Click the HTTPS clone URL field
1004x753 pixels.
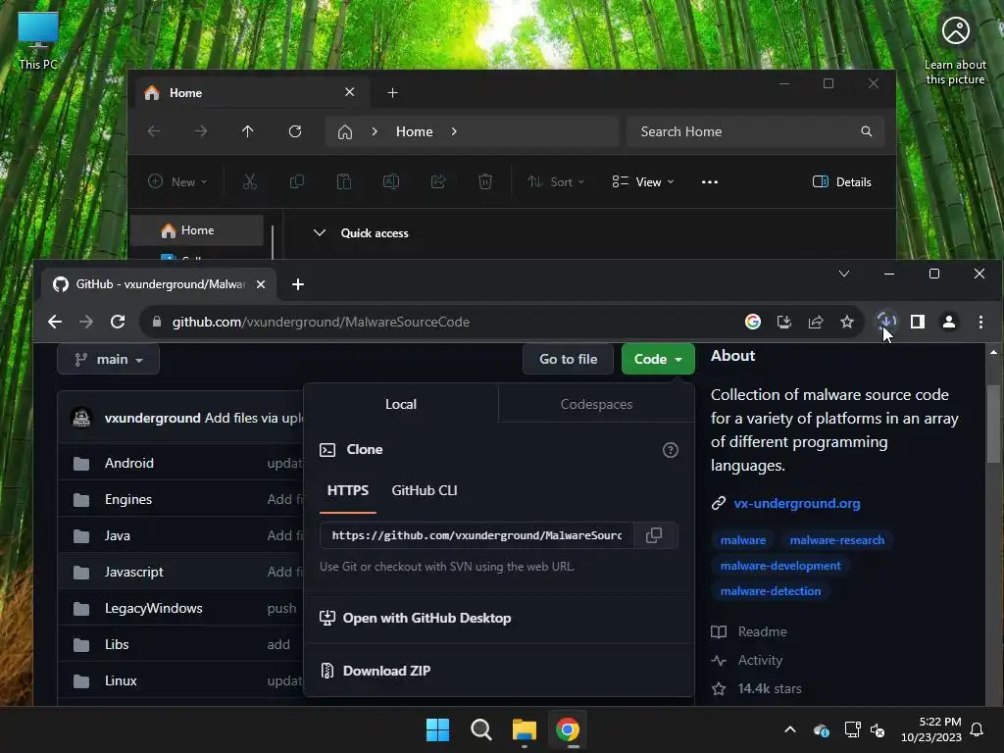[x=477, y=535]
